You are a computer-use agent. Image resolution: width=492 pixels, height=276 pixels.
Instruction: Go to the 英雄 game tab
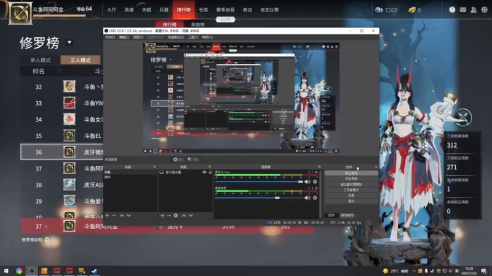coord(129,10)
